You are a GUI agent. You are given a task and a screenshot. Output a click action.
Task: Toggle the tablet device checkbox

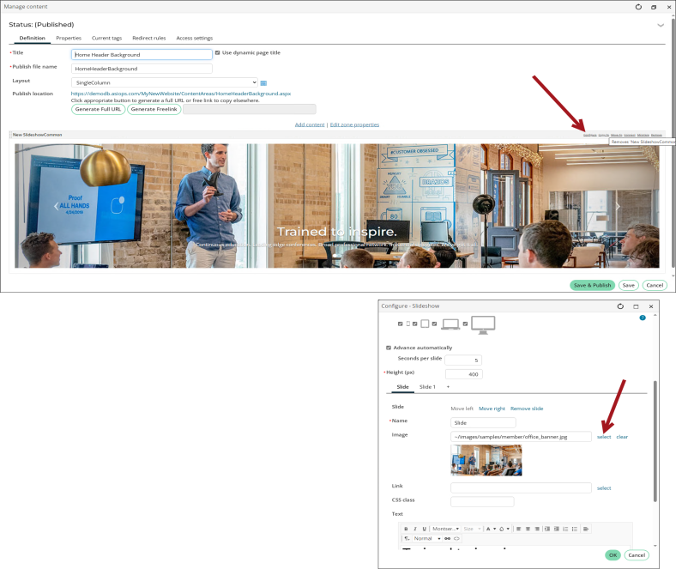(x=414, y=324)
